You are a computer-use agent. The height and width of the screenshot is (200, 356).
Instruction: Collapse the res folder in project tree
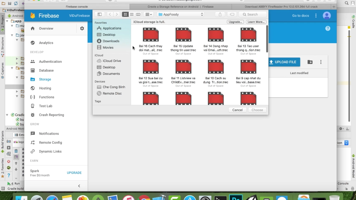(x=12, y=68)
